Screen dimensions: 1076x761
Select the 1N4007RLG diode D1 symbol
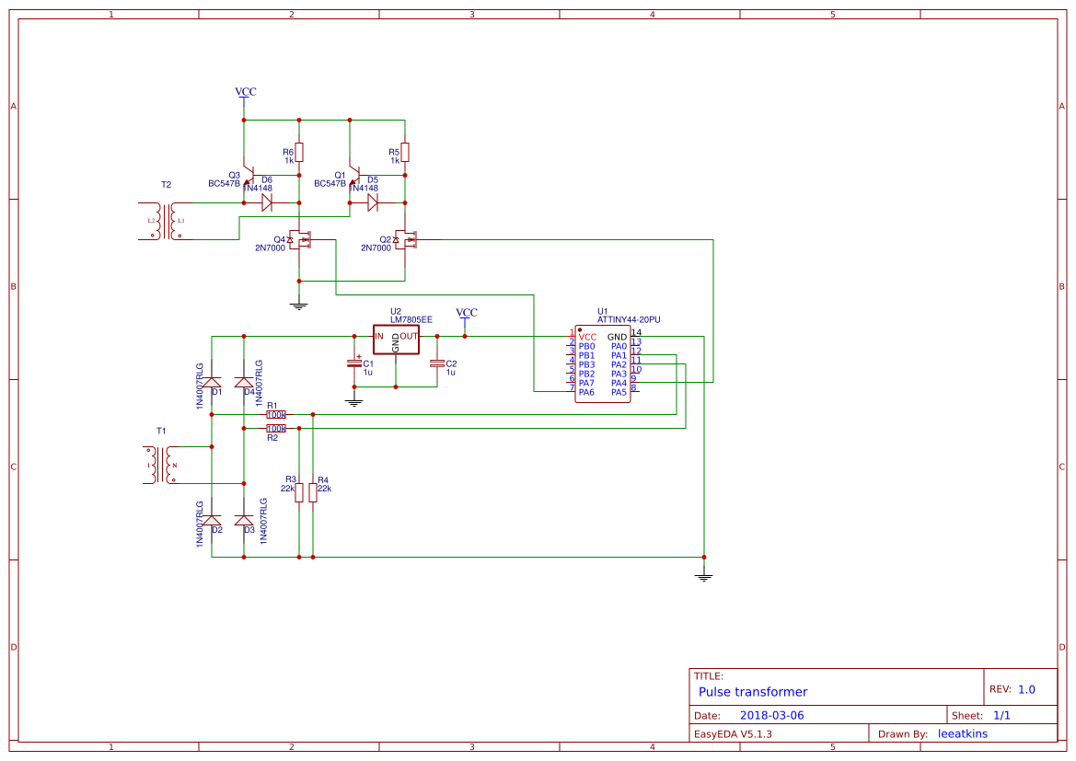point(214,382)
